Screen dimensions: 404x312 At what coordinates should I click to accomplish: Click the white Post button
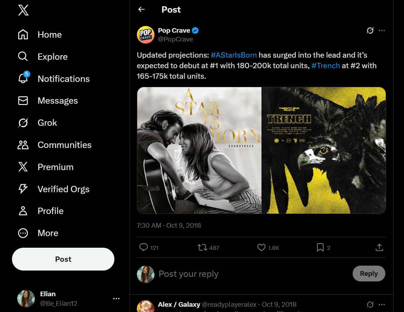[63, 259]
